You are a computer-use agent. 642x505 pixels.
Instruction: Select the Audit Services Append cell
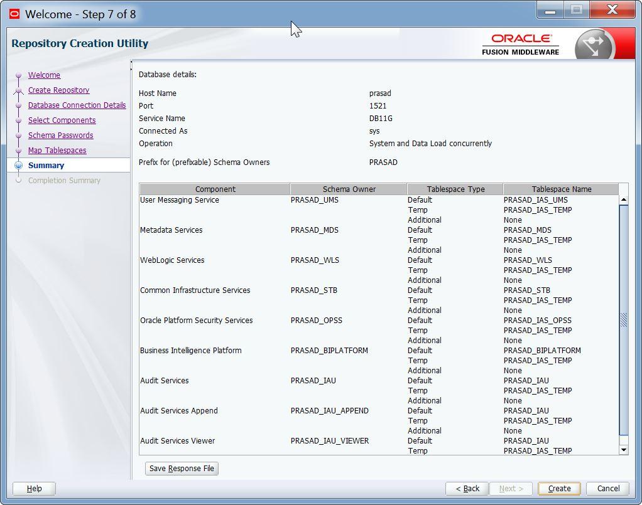179,410
